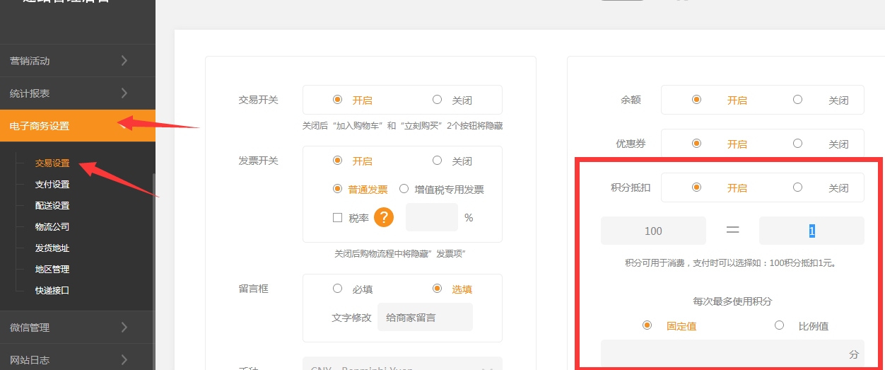Click the orange question mark help icon

coord(384,217)
